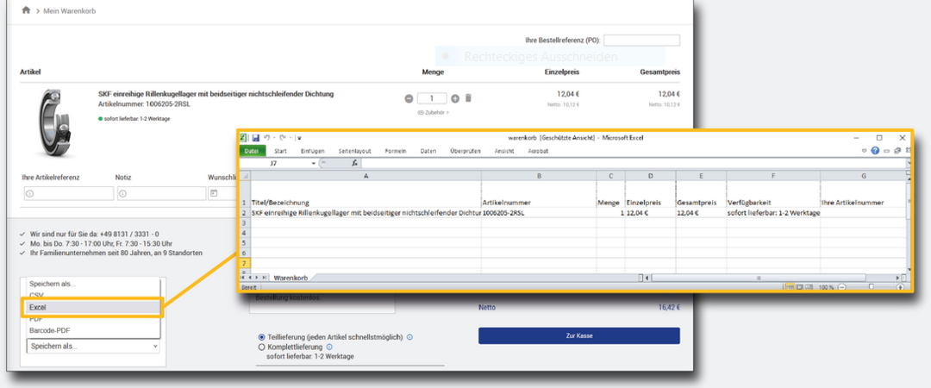This screenshot has width=931, height=388.
Task: Select cell 'sofort lieferbar: 1-2 Werktage' in Excel
Action: click(773, 213)
